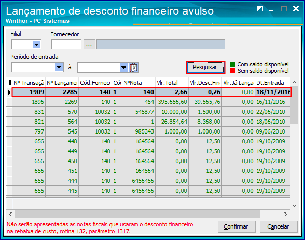Click the Cancelar button

(x=279, y=226)
